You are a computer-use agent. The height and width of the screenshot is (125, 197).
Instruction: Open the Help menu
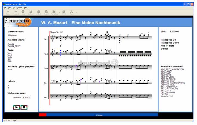[26, 8]
